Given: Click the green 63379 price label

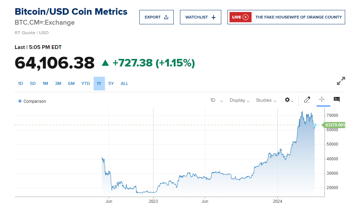Looking at the screenshot, I should click(334, 125).
